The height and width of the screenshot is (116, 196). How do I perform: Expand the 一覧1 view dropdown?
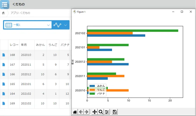48,25
